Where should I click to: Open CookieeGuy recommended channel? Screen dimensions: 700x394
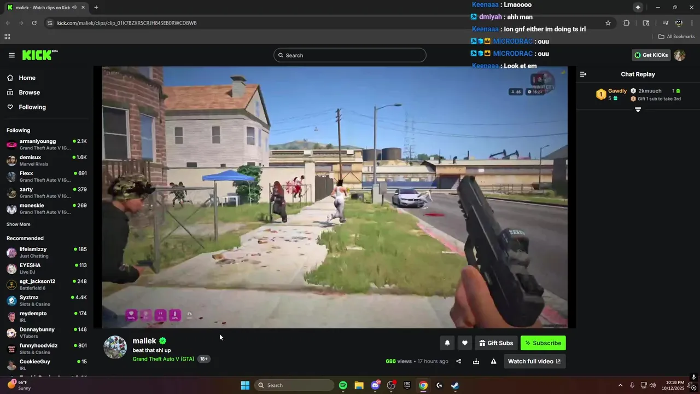46,364
